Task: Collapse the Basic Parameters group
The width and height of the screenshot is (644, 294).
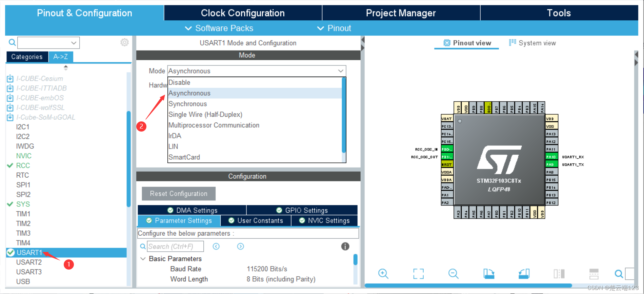Action: click(x=143, y=259)
